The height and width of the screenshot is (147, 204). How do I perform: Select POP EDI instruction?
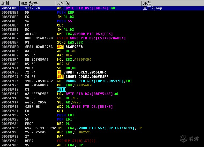click(65, 119)
